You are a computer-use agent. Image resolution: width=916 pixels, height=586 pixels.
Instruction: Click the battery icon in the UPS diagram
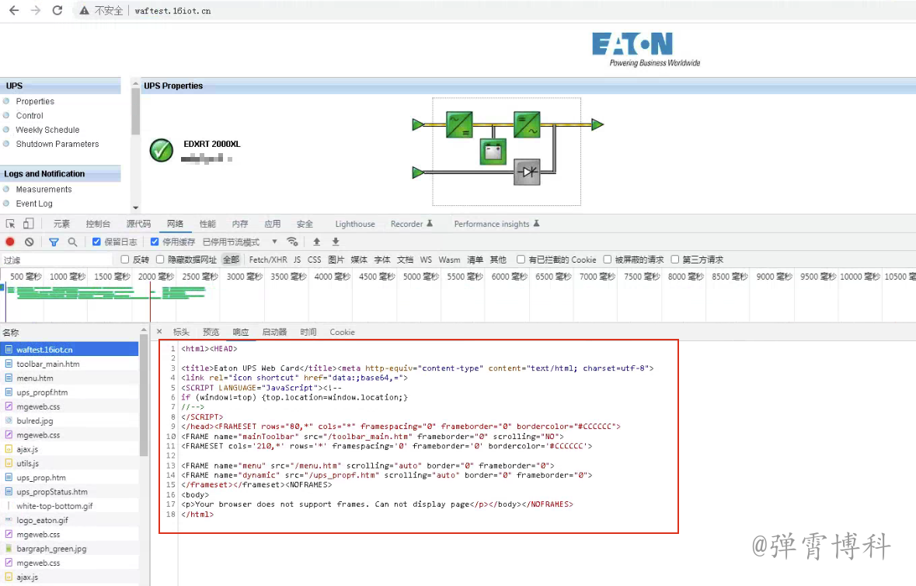493,152
